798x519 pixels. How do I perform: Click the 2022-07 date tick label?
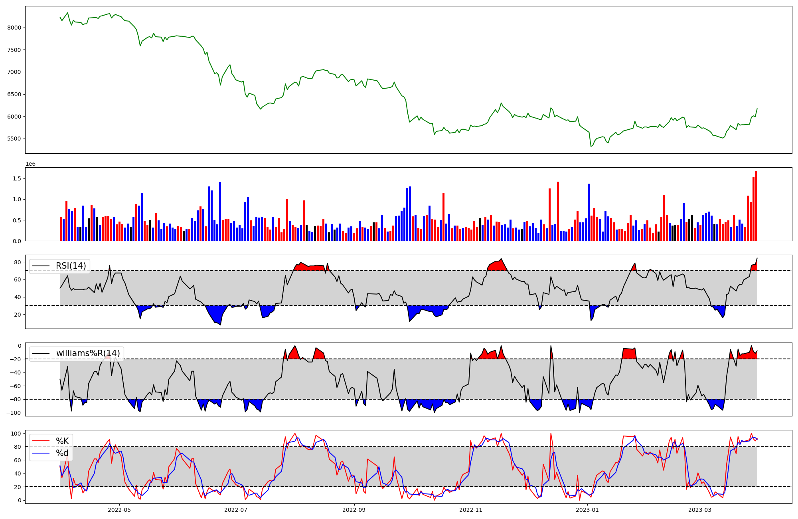click(236, 510)
